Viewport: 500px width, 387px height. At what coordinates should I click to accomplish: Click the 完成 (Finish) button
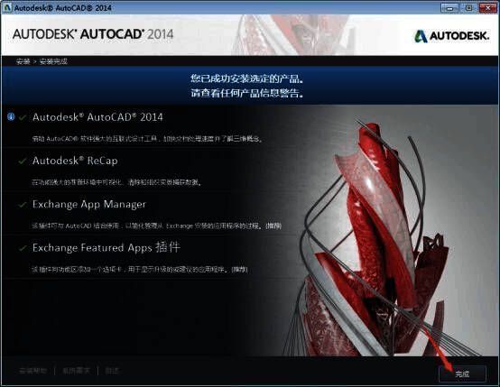pos(462,373)
